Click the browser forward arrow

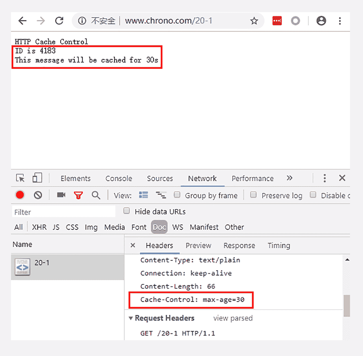tap(41, 21)
